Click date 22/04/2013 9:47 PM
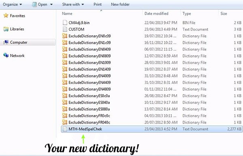The image size is (243, 156). tap(161, 23)
